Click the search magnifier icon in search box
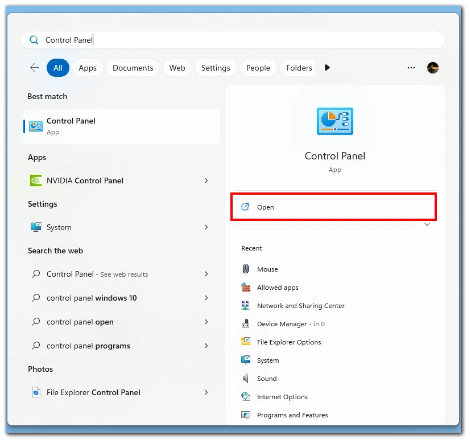 click(34, 40)
